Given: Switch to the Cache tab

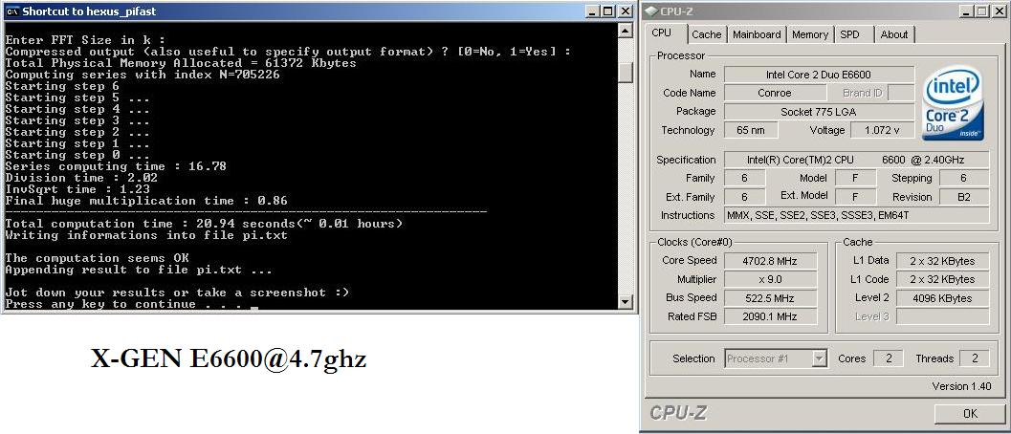Looking at the screenshot, I should 707,34.
